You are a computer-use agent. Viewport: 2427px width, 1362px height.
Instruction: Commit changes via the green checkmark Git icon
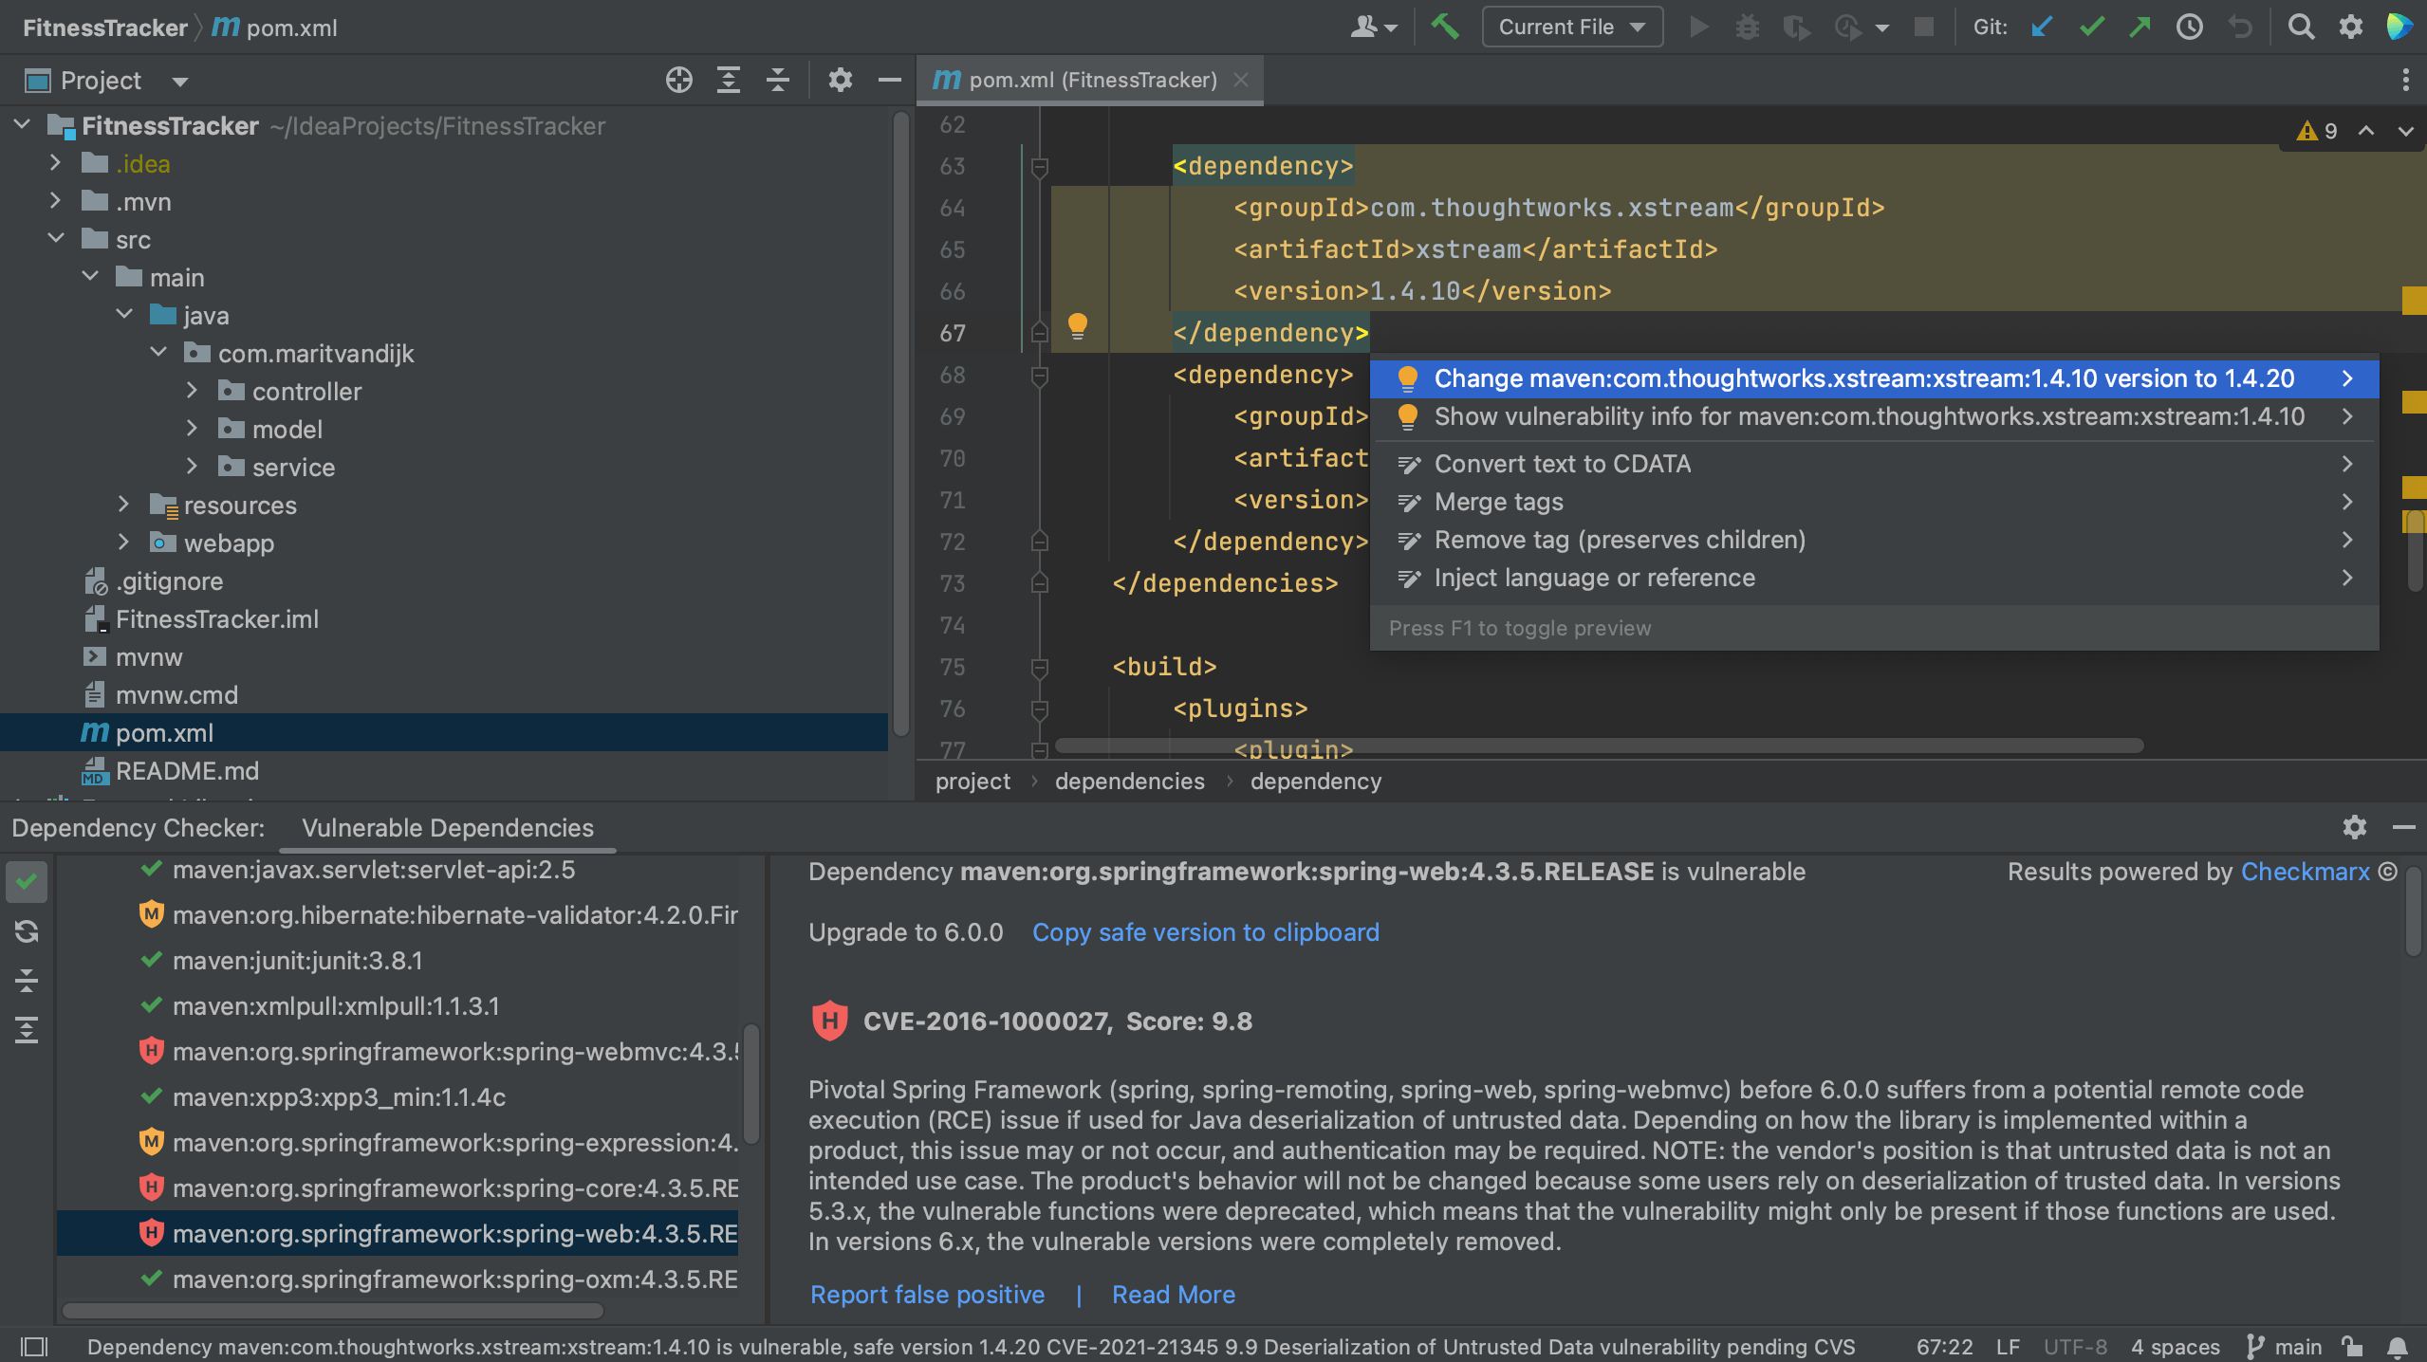[x=2091, y=27]
